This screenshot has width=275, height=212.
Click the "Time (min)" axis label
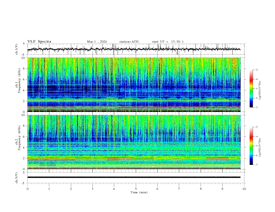(x=139, y=192)
